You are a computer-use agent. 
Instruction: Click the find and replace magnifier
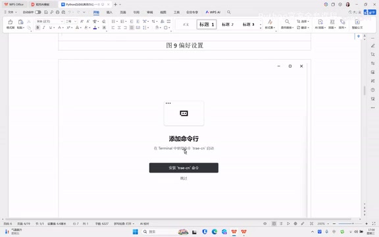[x=287, y=22]
